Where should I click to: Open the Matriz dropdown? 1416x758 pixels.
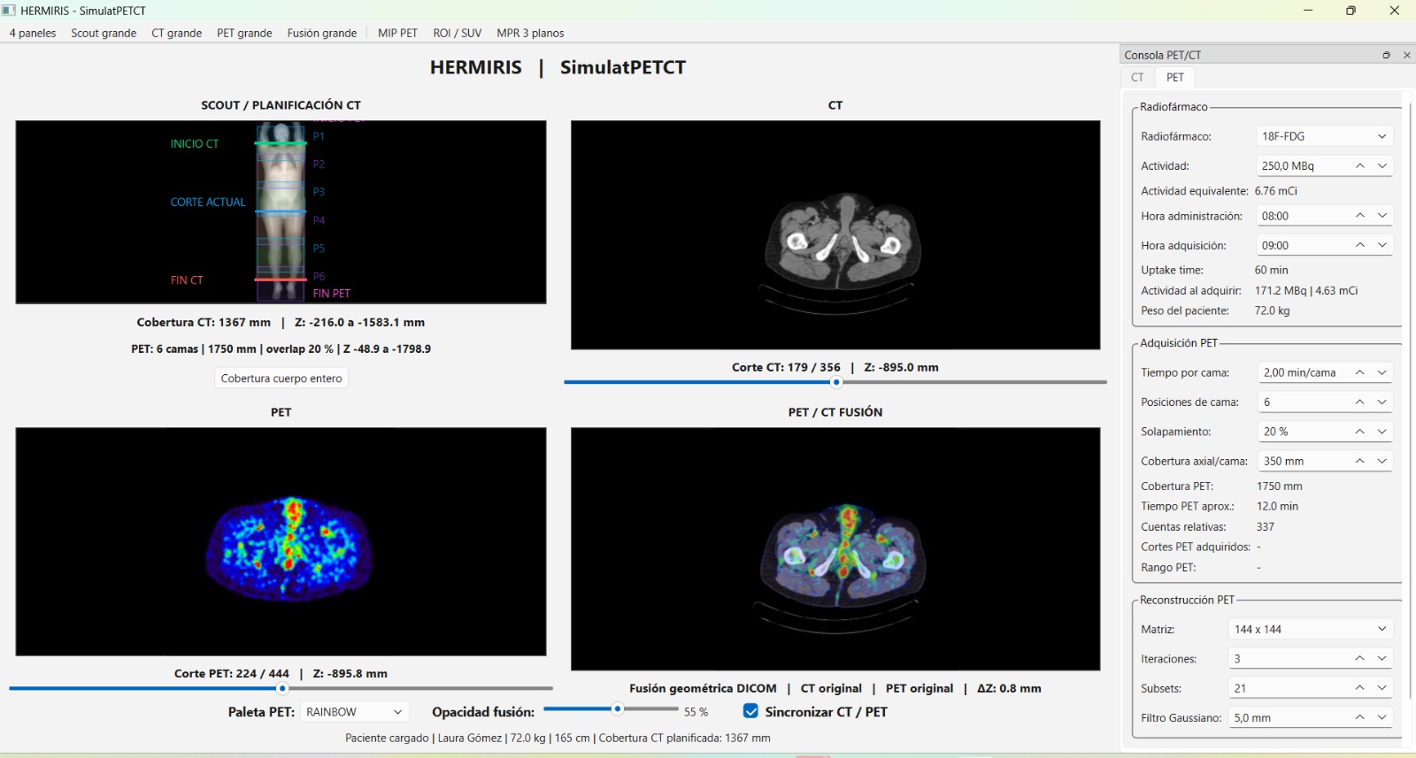(x=1311, y=629)
